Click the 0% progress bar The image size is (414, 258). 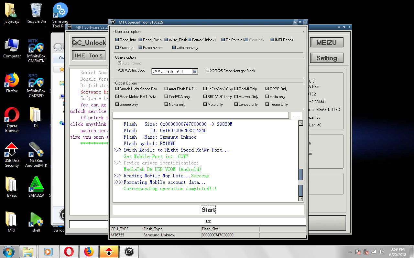click(x=208, y=222)
